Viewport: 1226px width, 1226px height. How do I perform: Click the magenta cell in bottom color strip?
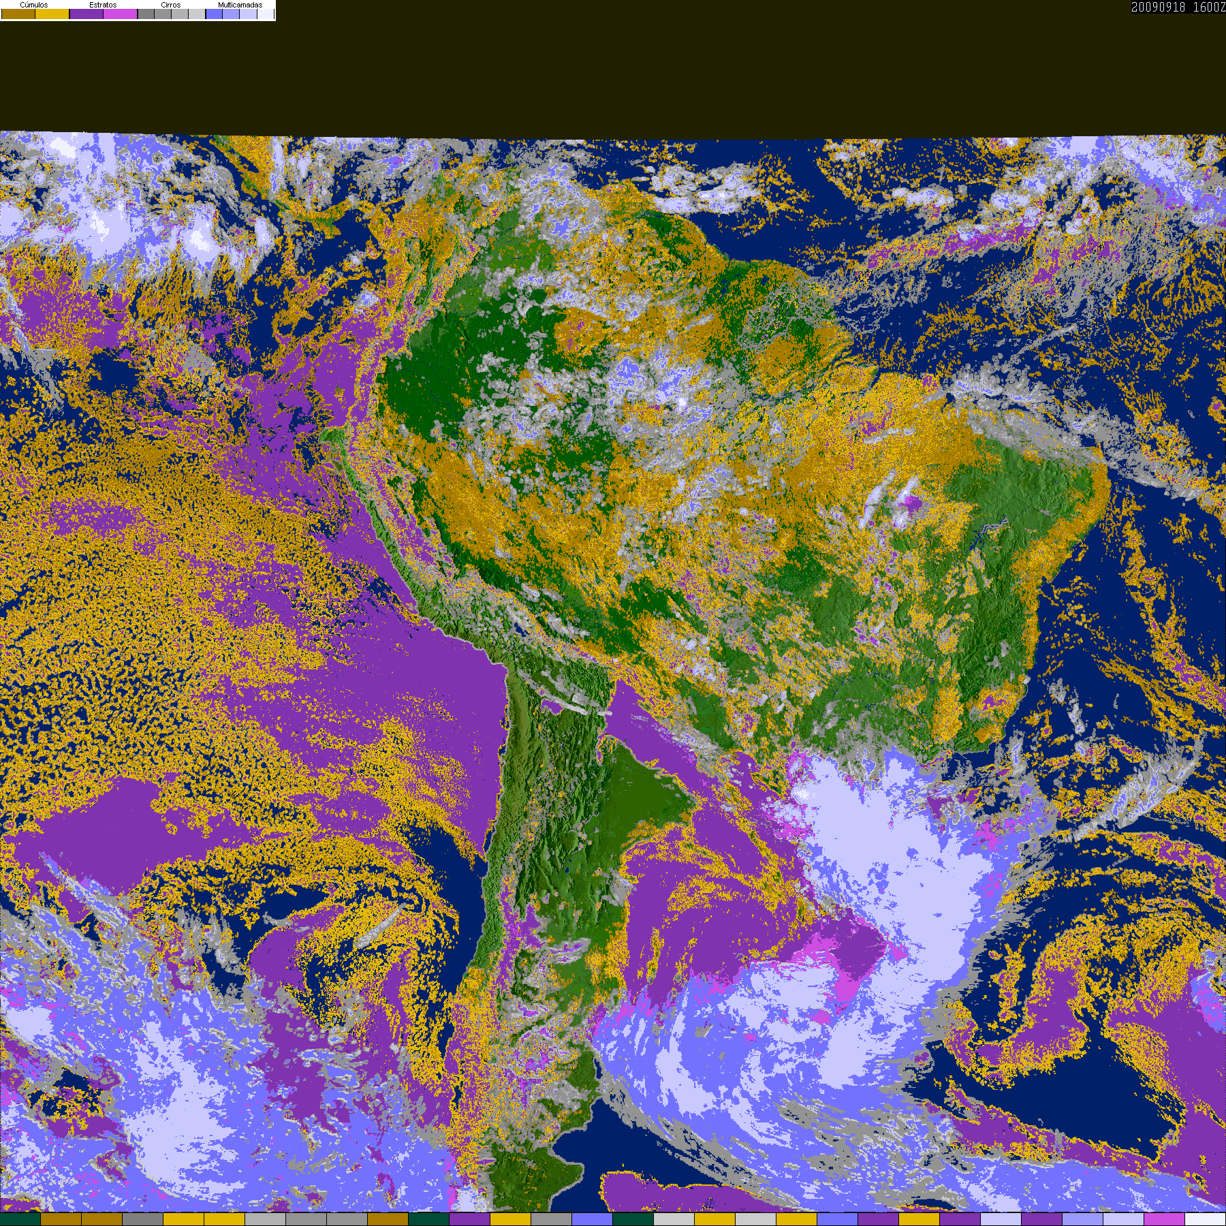click(x=1164, y=1219)
